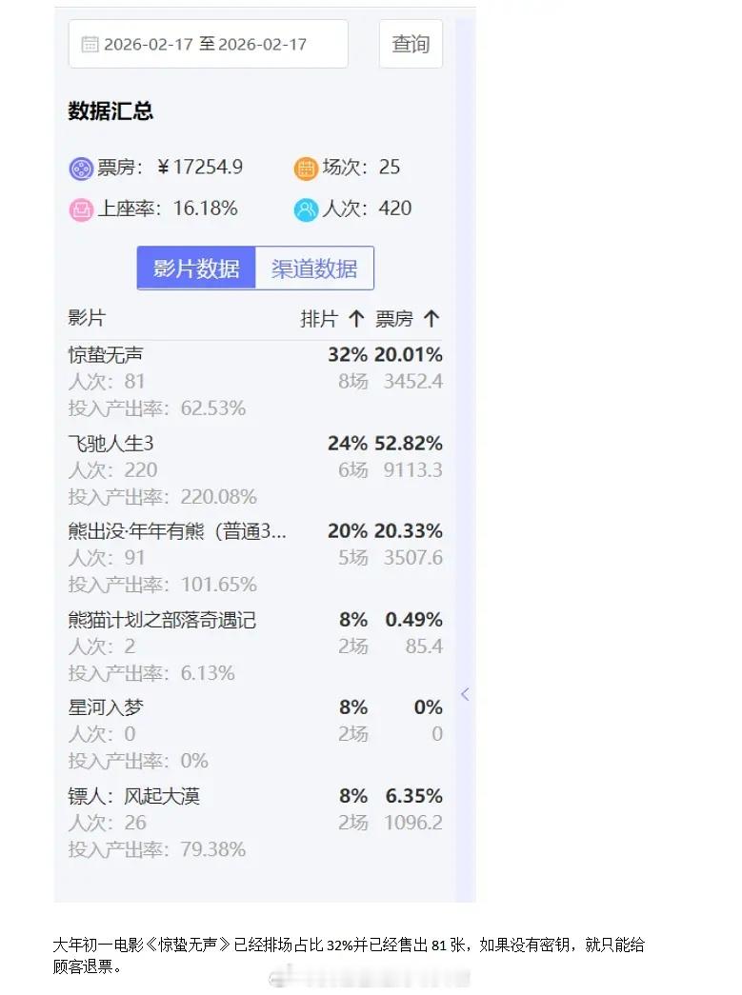Switch to the 影片数据 tab
The width and height of the screenshot is (742, 995).
pos(196,269)
